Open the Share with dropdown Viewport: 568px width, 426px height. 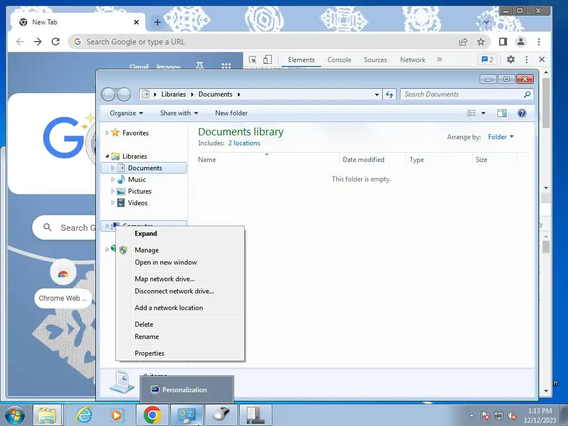pyautogui.click(x=179, y=113)
